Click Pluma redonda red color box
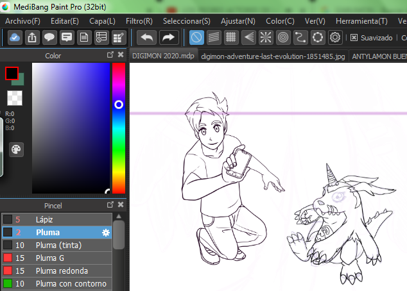 tap(8, 270)
